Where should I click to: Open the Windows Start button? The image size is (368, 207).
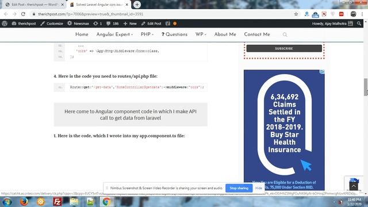[7, 202]
